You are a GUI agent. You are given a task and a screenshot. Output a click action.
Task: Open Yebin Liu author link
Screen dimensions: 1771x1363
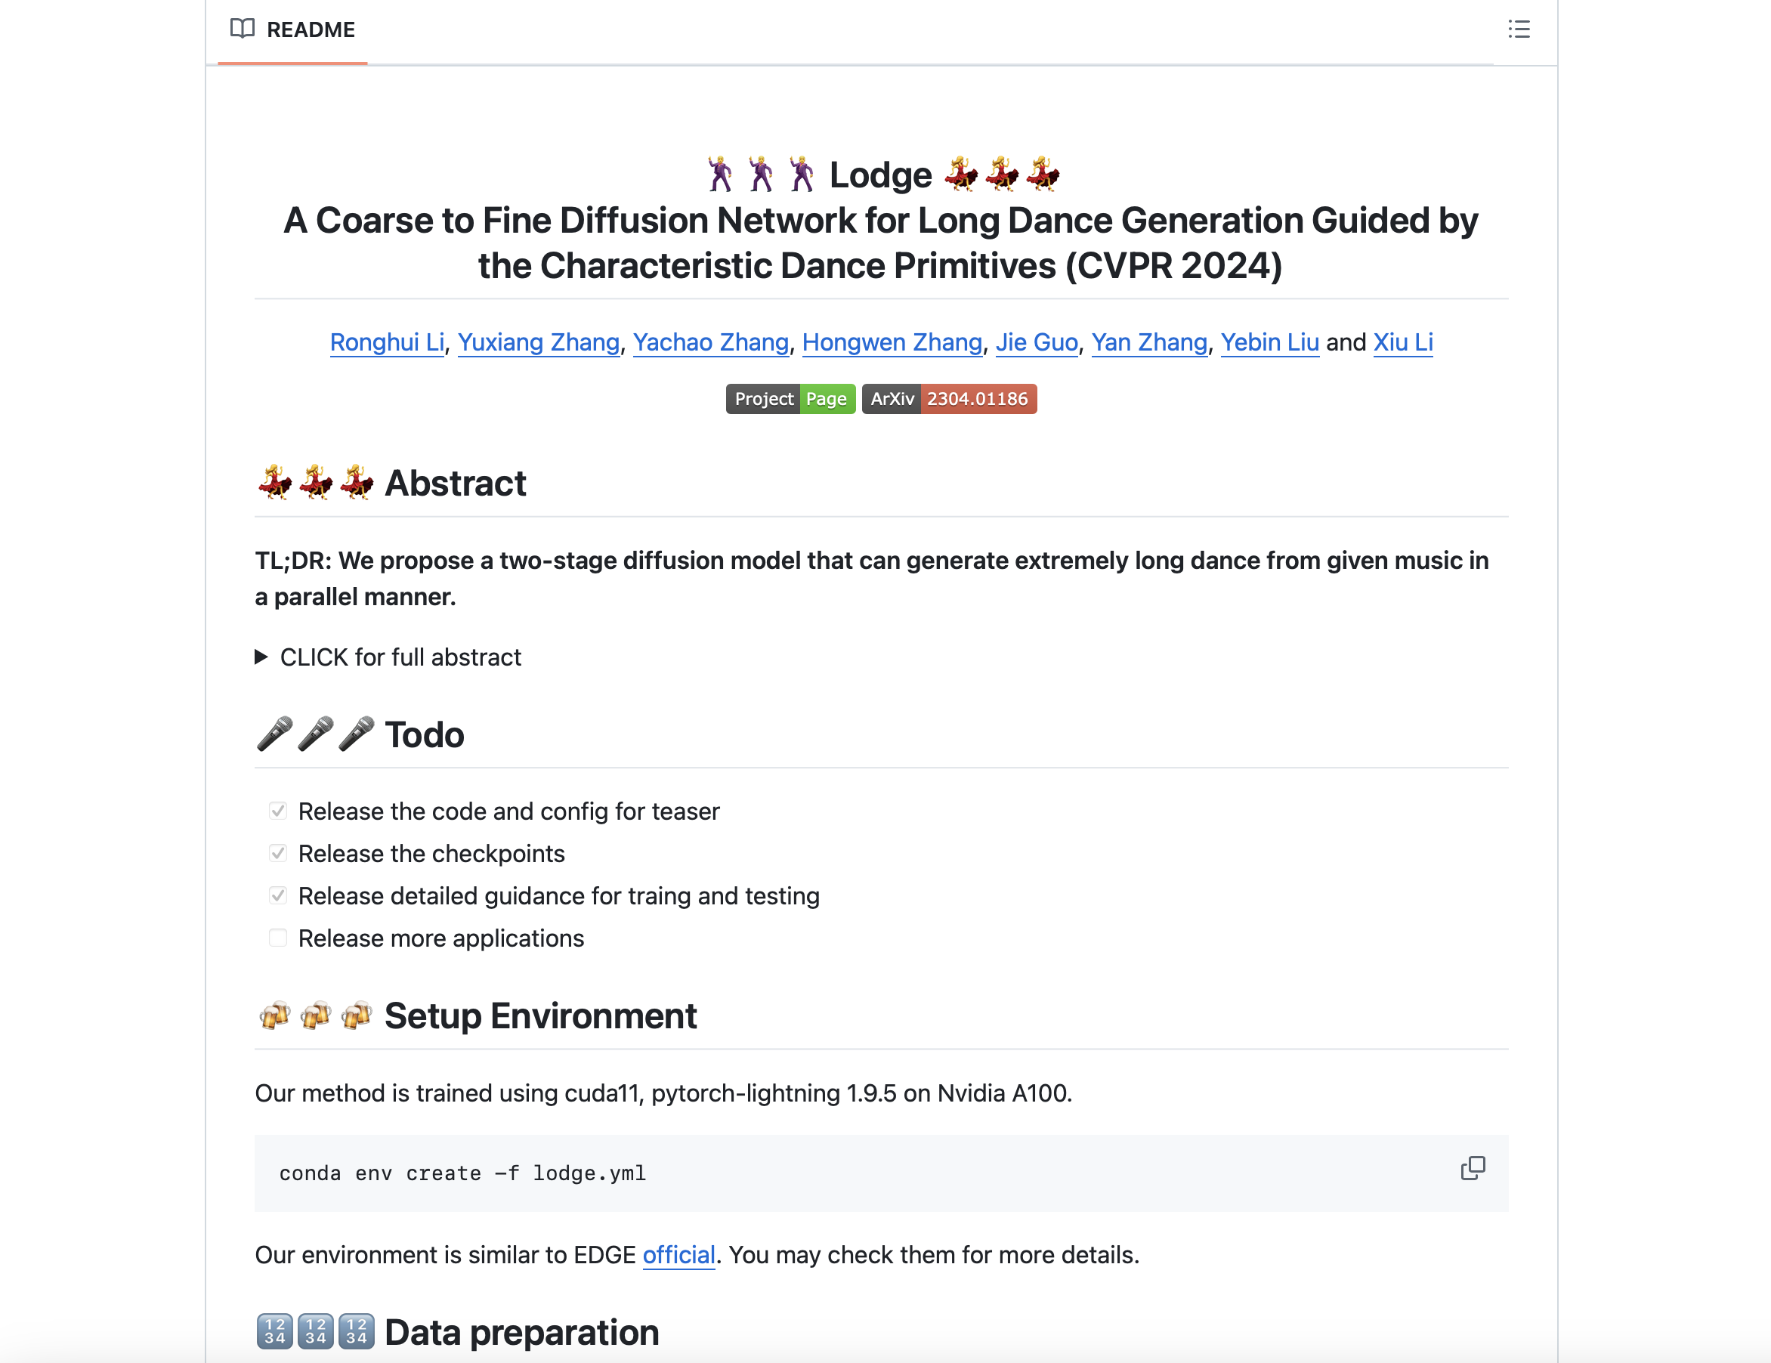tap(1269, 342)
